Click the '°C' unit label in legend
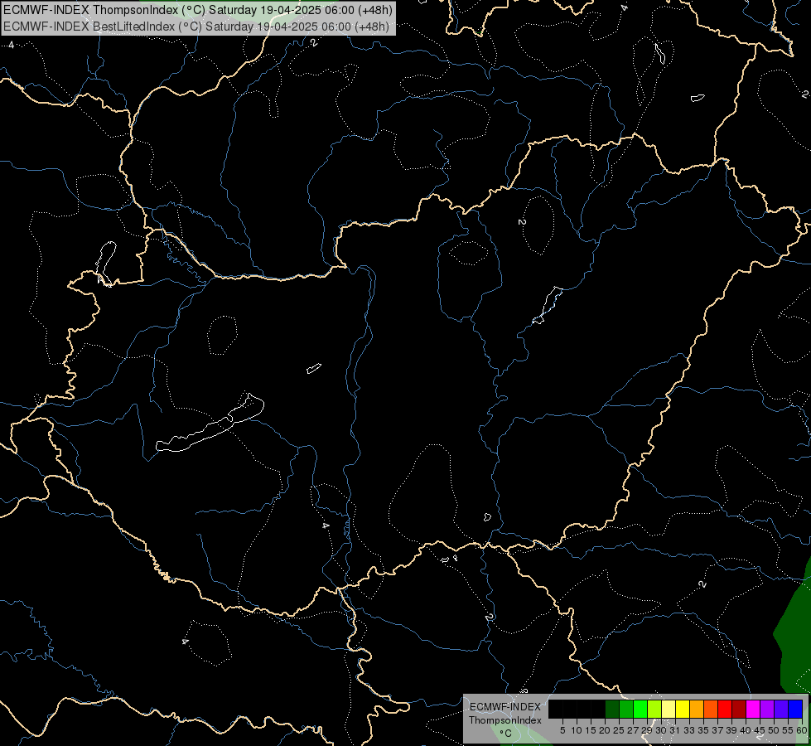 coord(505,733)
